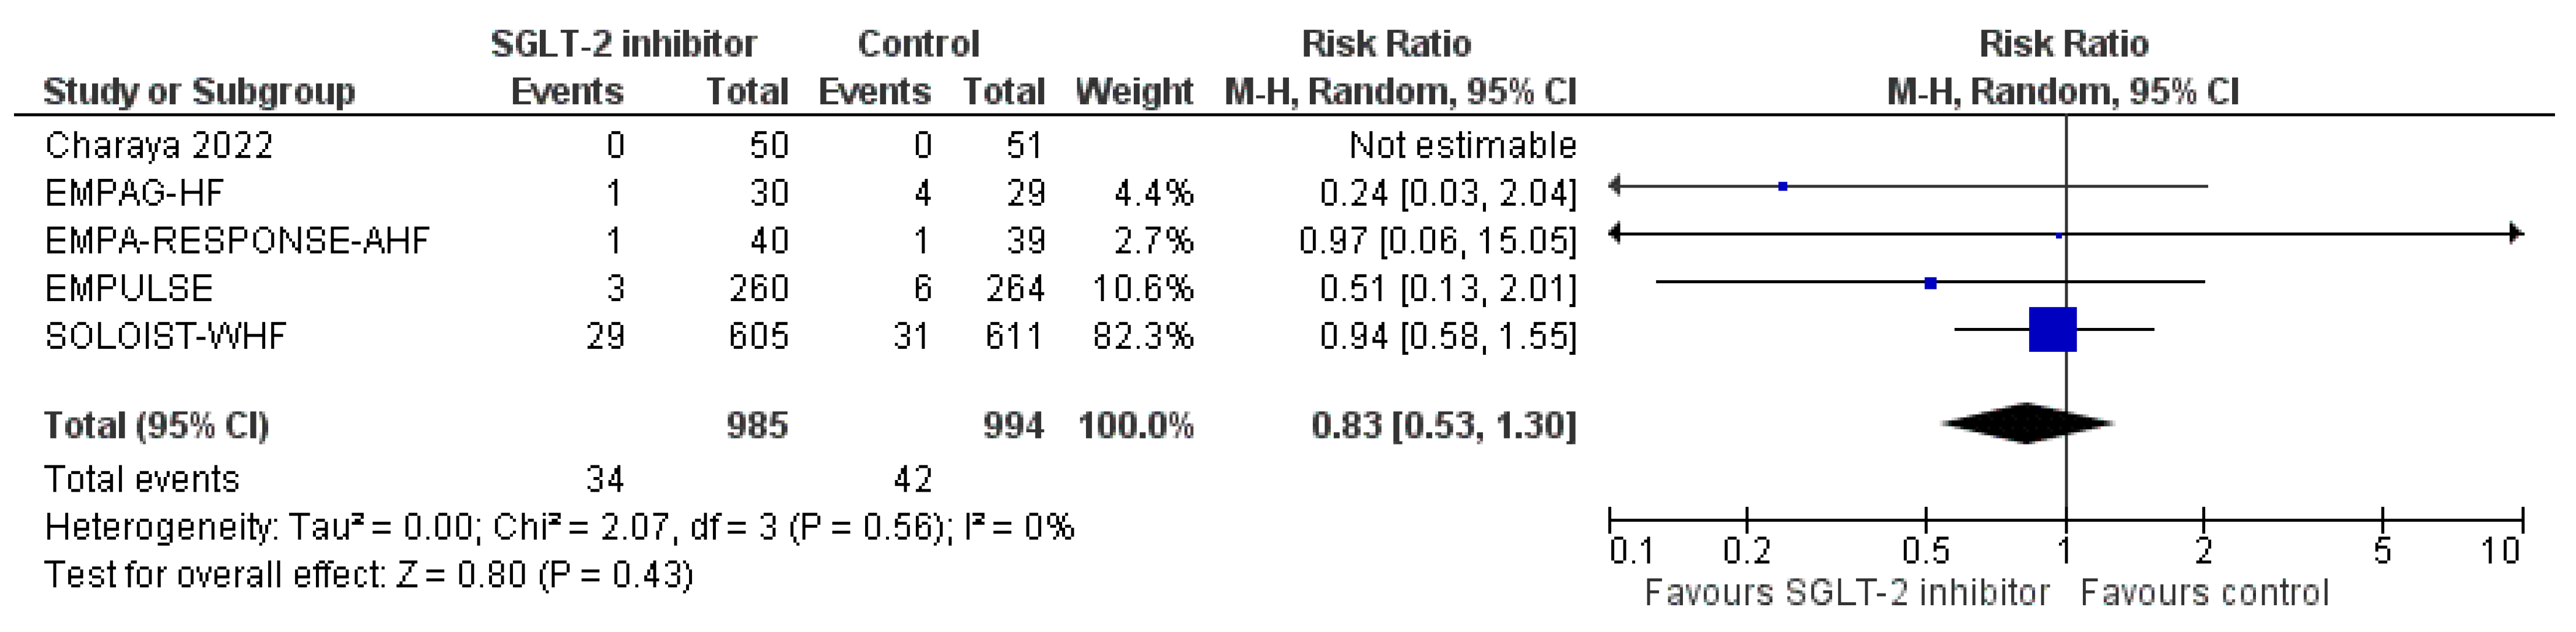Screen dimensions: 2576x632
Task: Click the left arrowhead on EMPA-RESPONSE-AHF interval
Action: point(1615,234)
